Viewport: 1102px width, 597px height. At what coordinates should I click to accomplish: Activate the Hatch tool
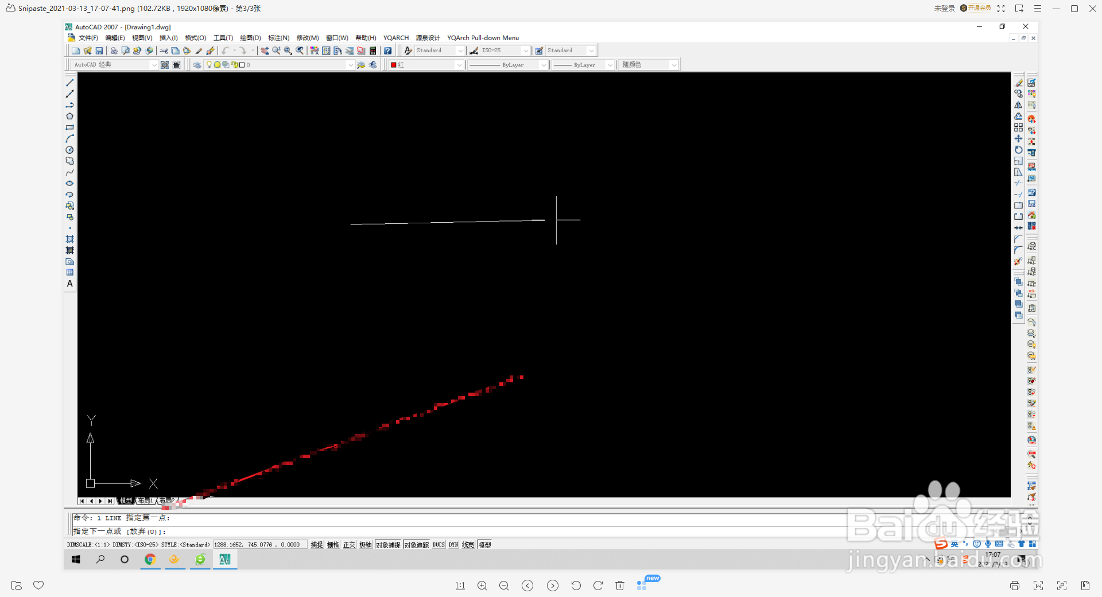pos(70,239)
